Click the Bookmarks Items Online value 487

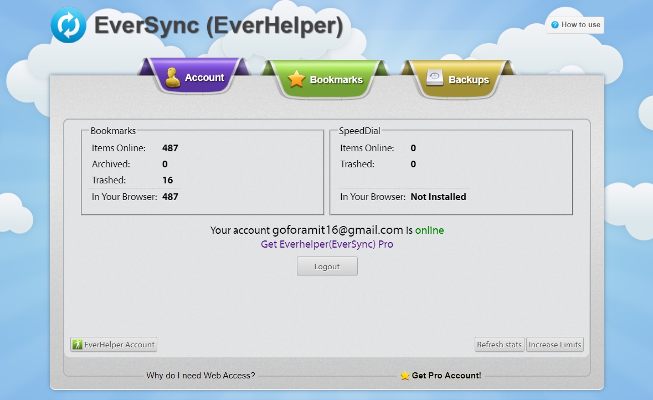point(171,148)
